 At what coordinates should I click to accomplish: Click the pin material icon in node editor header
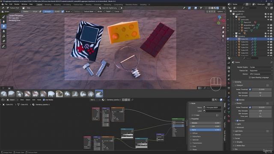pos(132,100)
